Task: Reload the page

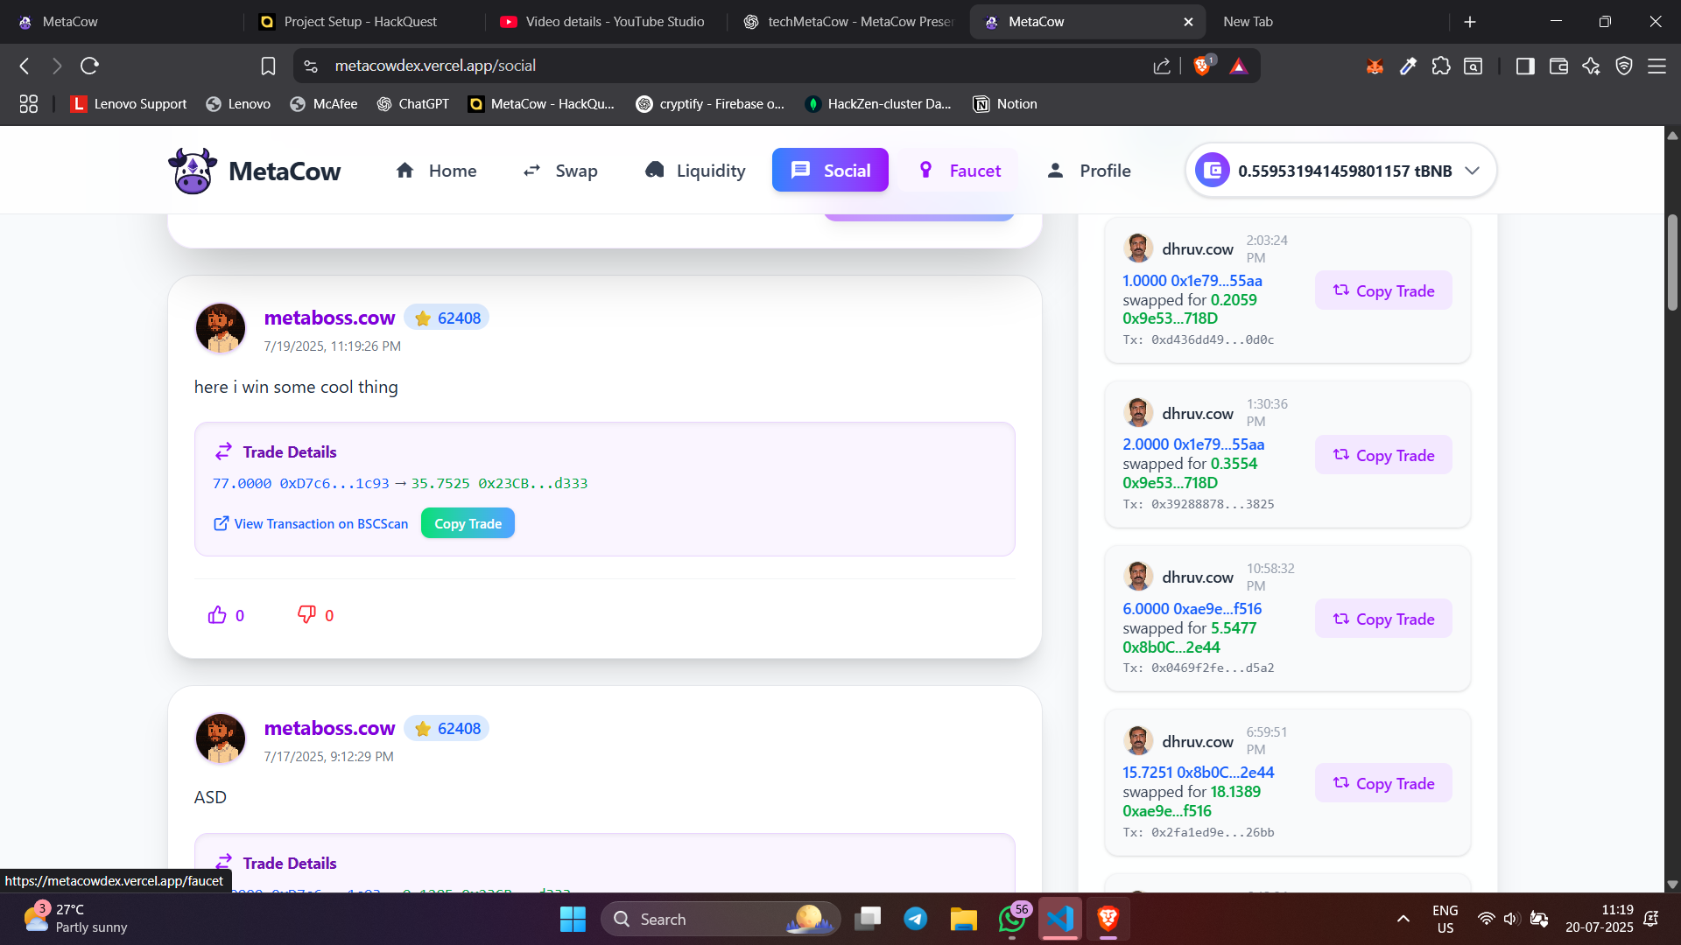Action: click(x=89, y=66)
